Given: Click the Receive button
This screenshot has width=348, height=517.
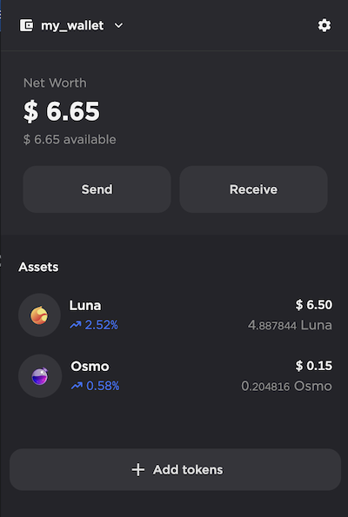Looking at the screenshot, I should 253,189.
